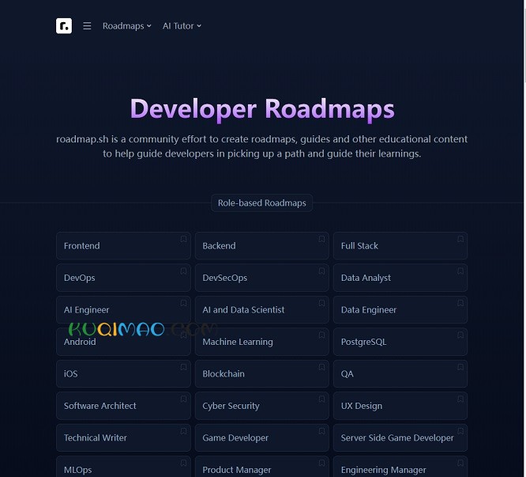Bookmark the QA roadmap

point(460,367)
